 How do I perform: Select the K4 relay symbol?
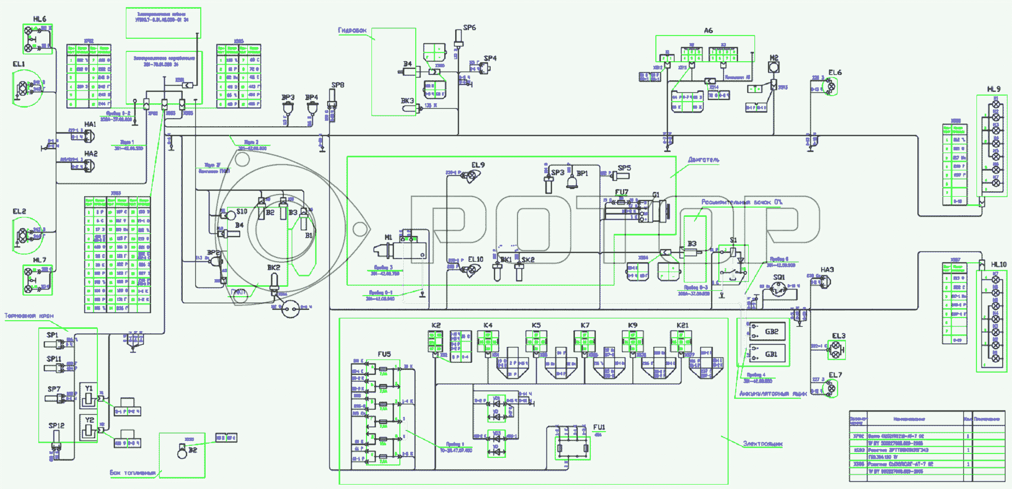pyautogui.click(x=488, y=341)
